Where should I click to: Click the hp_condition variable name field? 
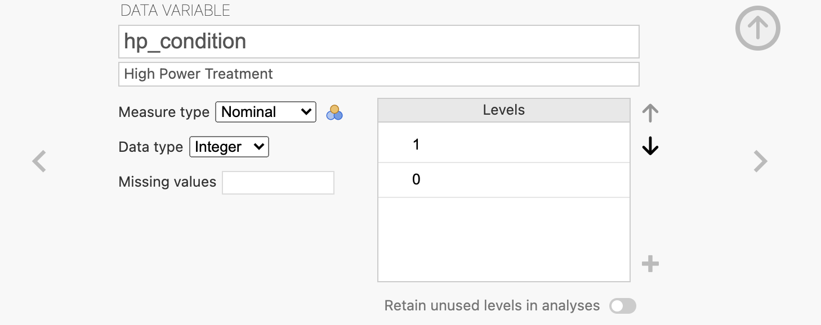coord(378,42)
